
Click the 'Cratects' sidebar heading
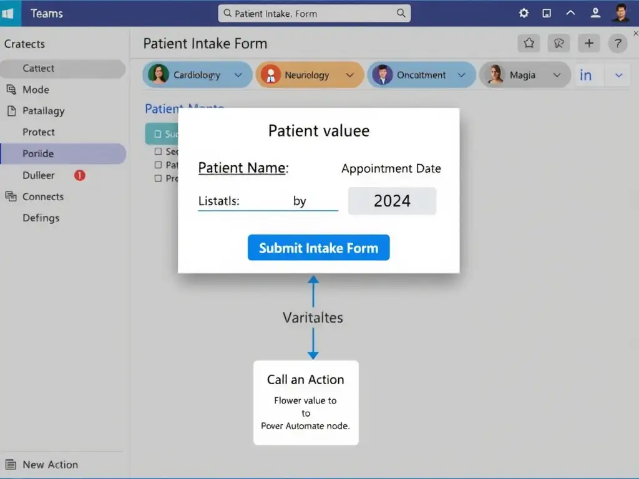click(24, 44)
